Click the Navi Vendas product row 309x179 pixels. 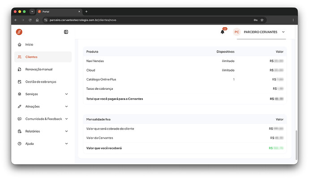[x=185, y=61]
